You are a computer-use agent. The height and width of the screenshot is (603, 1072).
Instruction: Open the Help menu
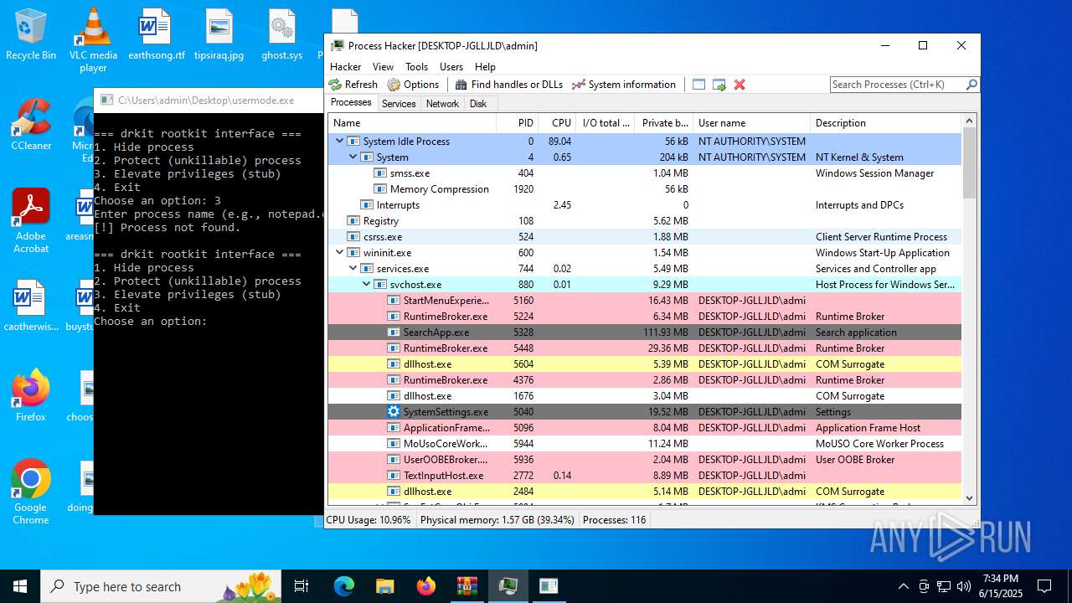[x=485, y=66]
